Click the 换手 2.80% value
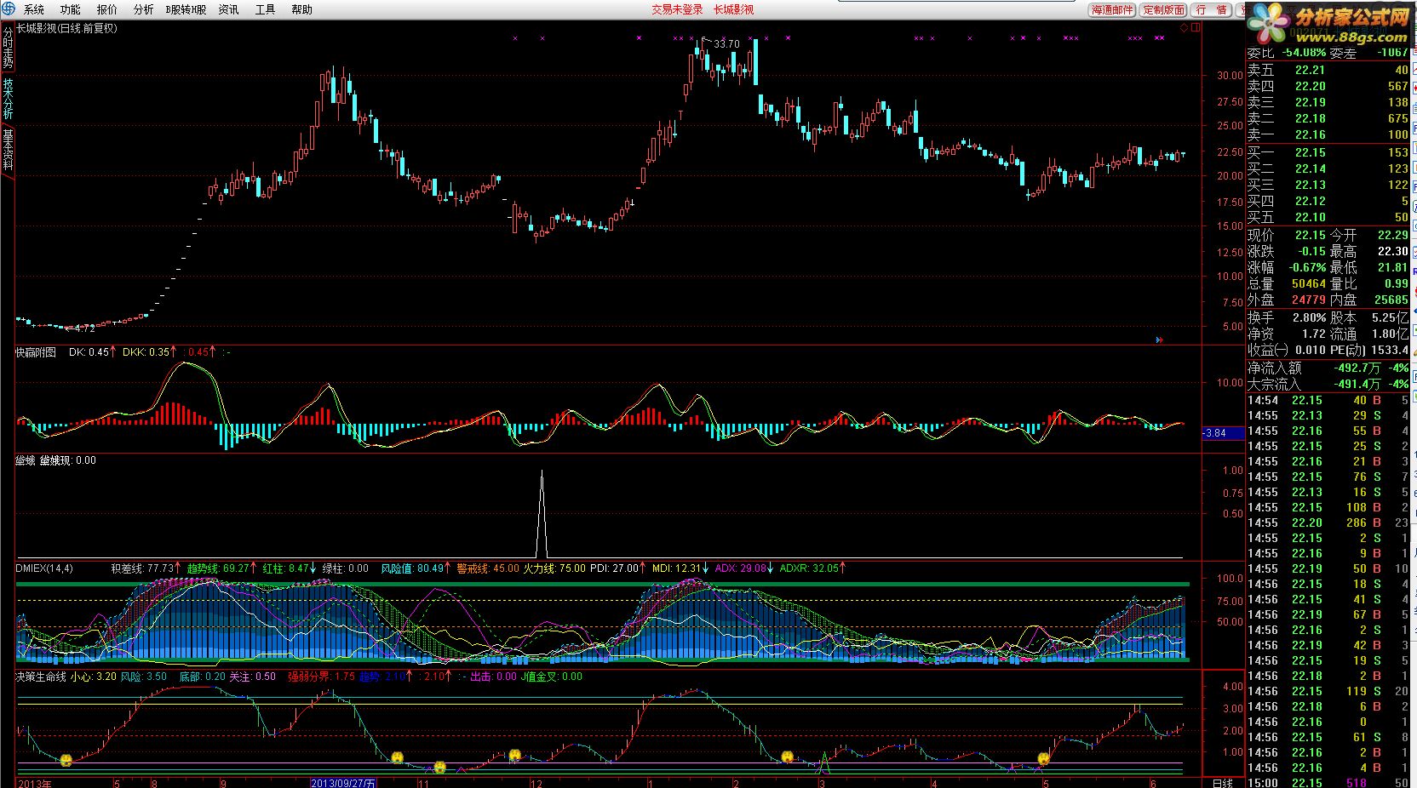Screen dimensions: 1417x788 pyautogui.click(x=1309, y=317)
